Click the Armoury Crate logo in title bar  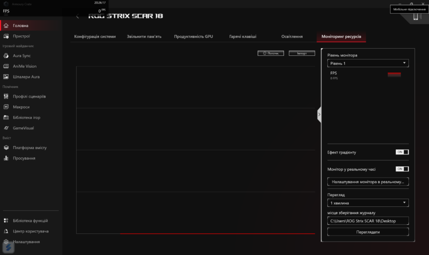point(6,4)
